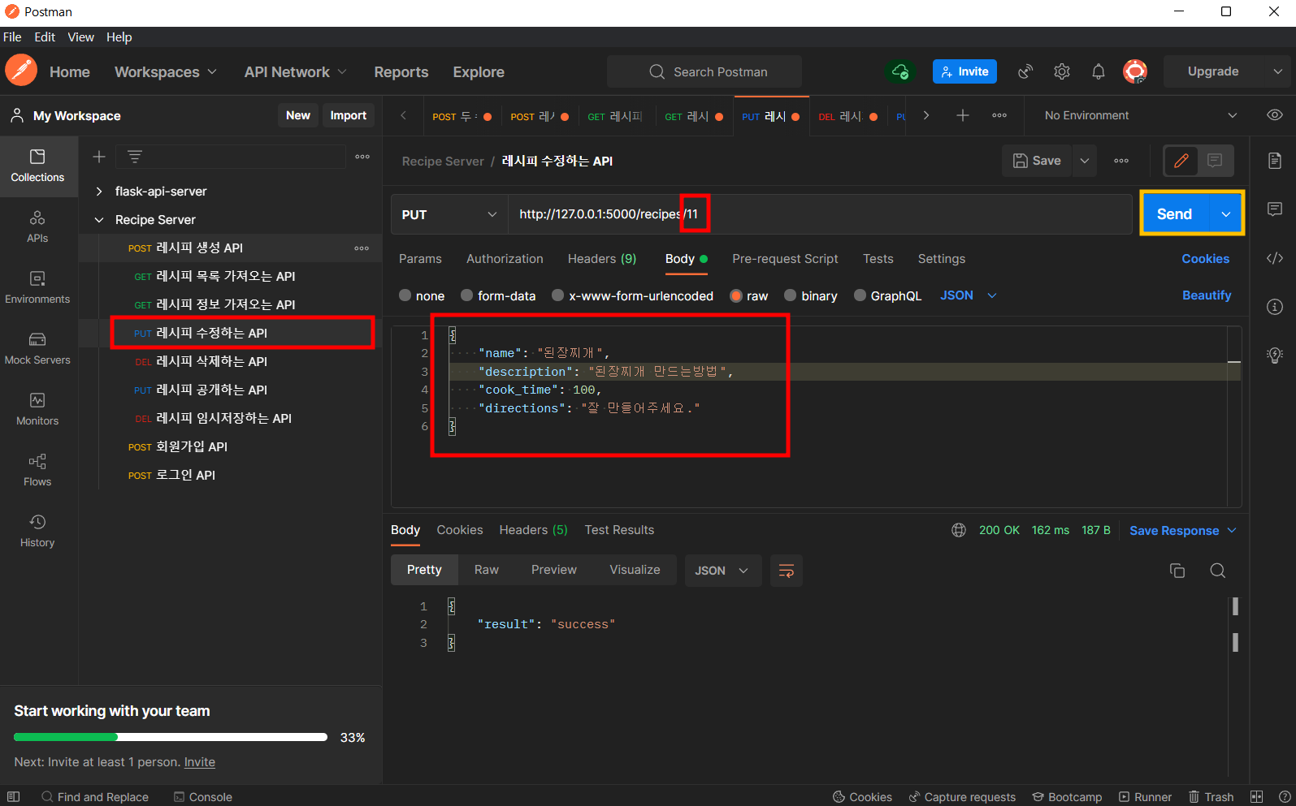Screen dimensions: 1296x806
Task: Open Flows in the sidebar
Action: point(37,470)
